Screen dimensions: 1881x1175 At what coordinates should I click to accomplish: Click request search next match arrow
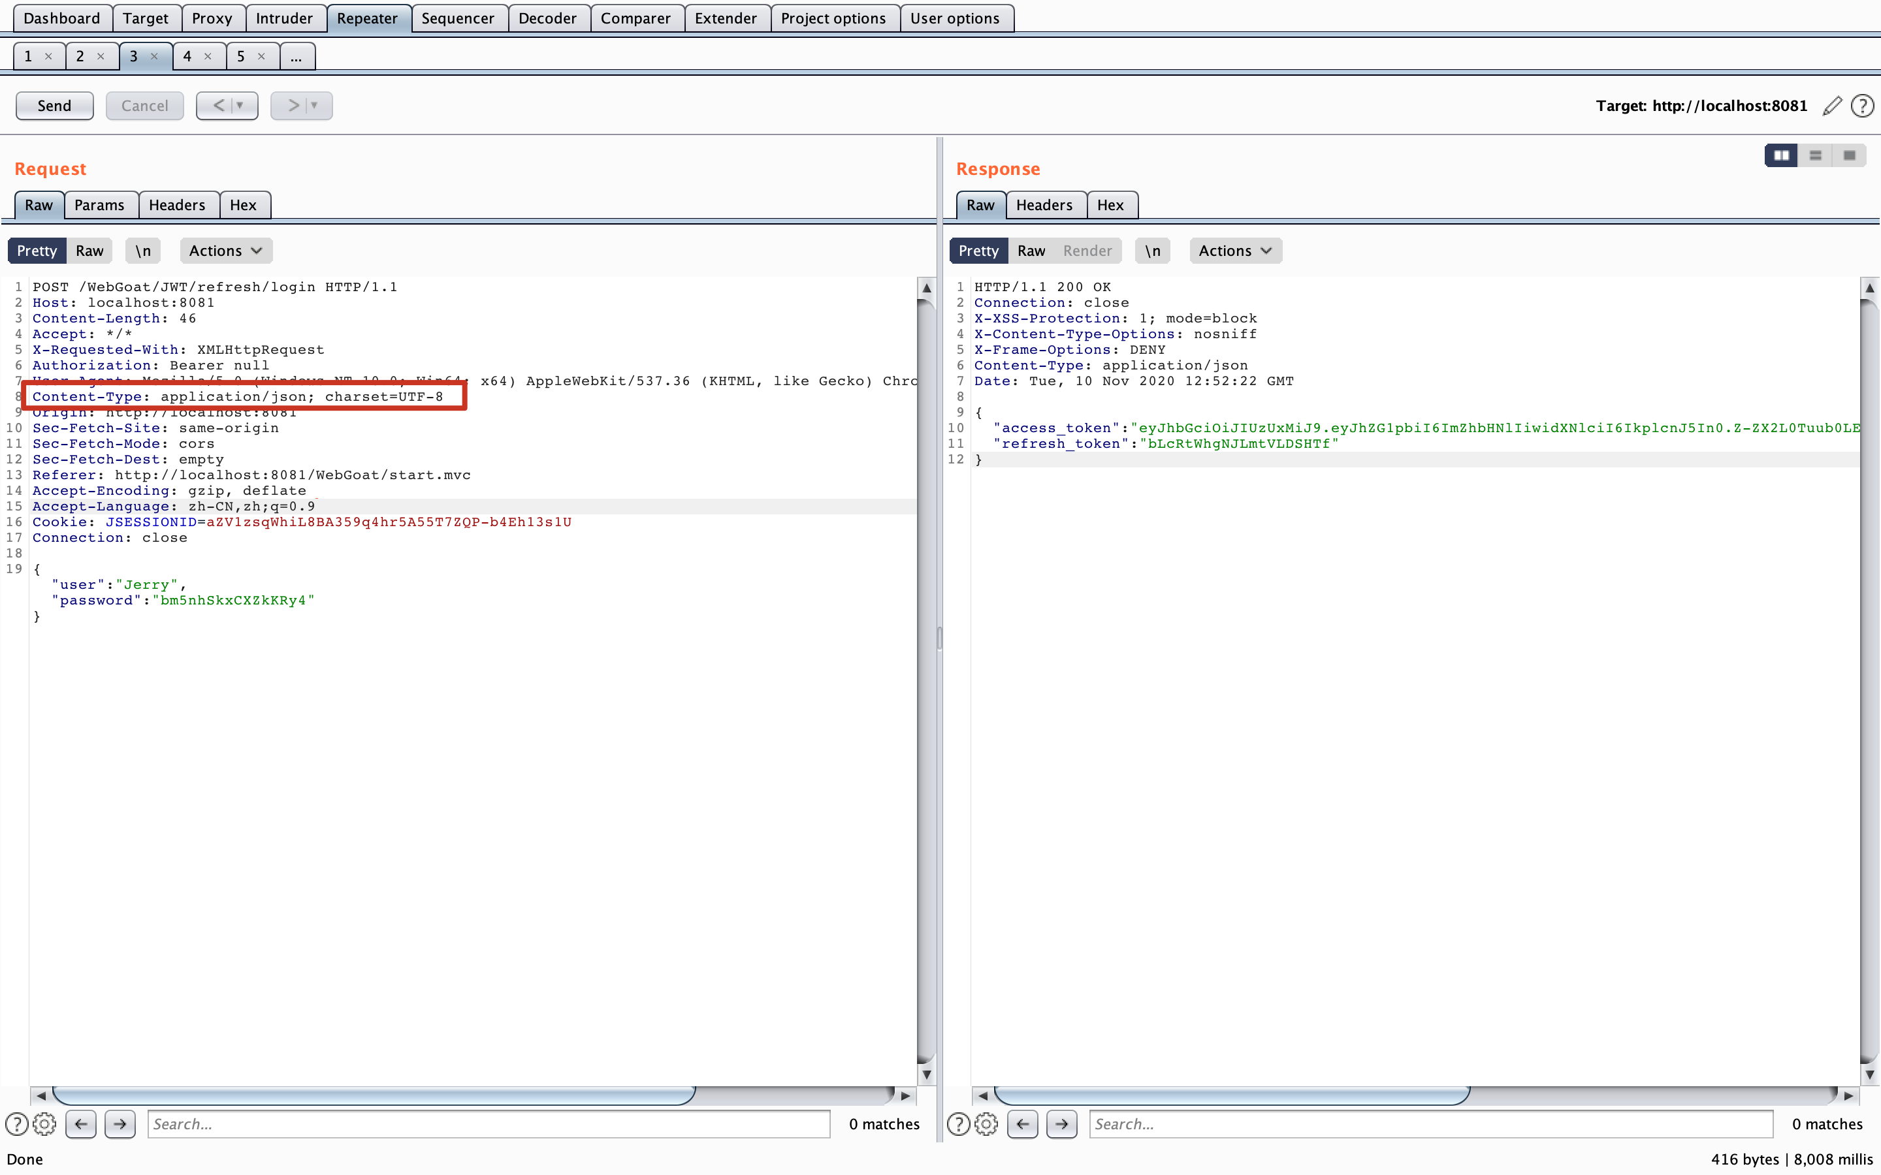coord(120,1123)
